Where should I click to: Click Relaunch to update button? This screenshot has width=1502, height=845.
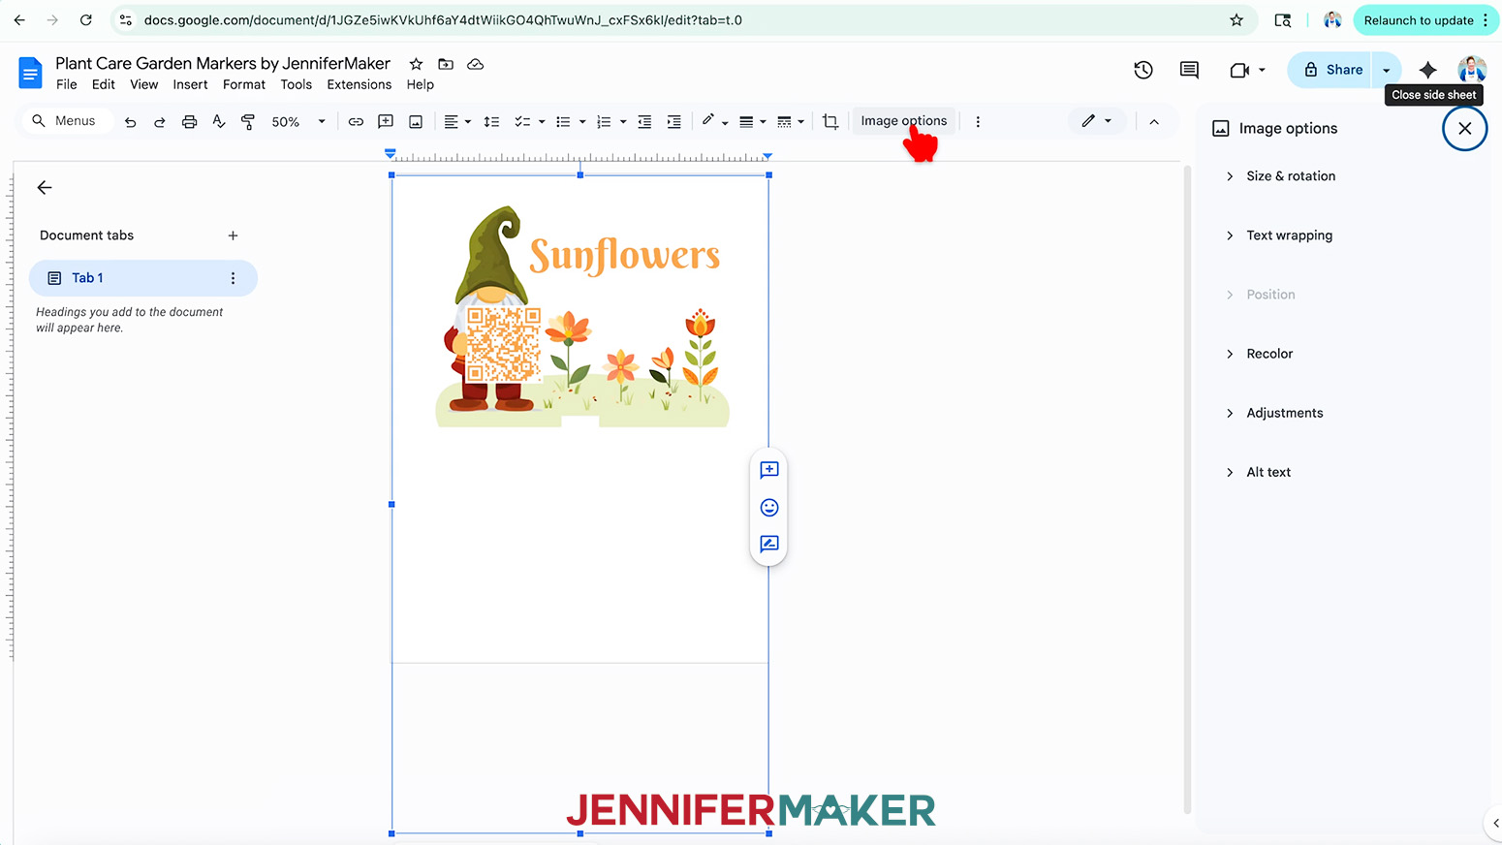(1419, 20)
